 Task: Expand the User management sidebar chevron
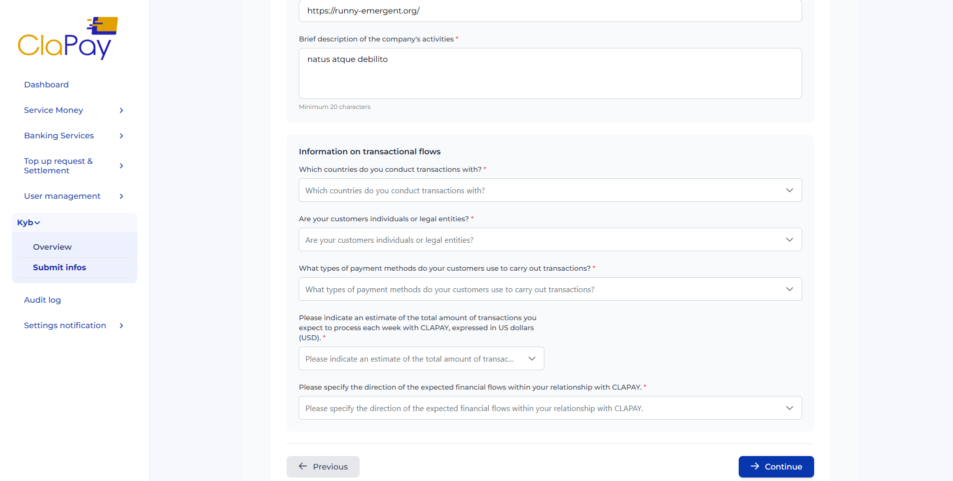pyautogui.click(x=121, y=196)
